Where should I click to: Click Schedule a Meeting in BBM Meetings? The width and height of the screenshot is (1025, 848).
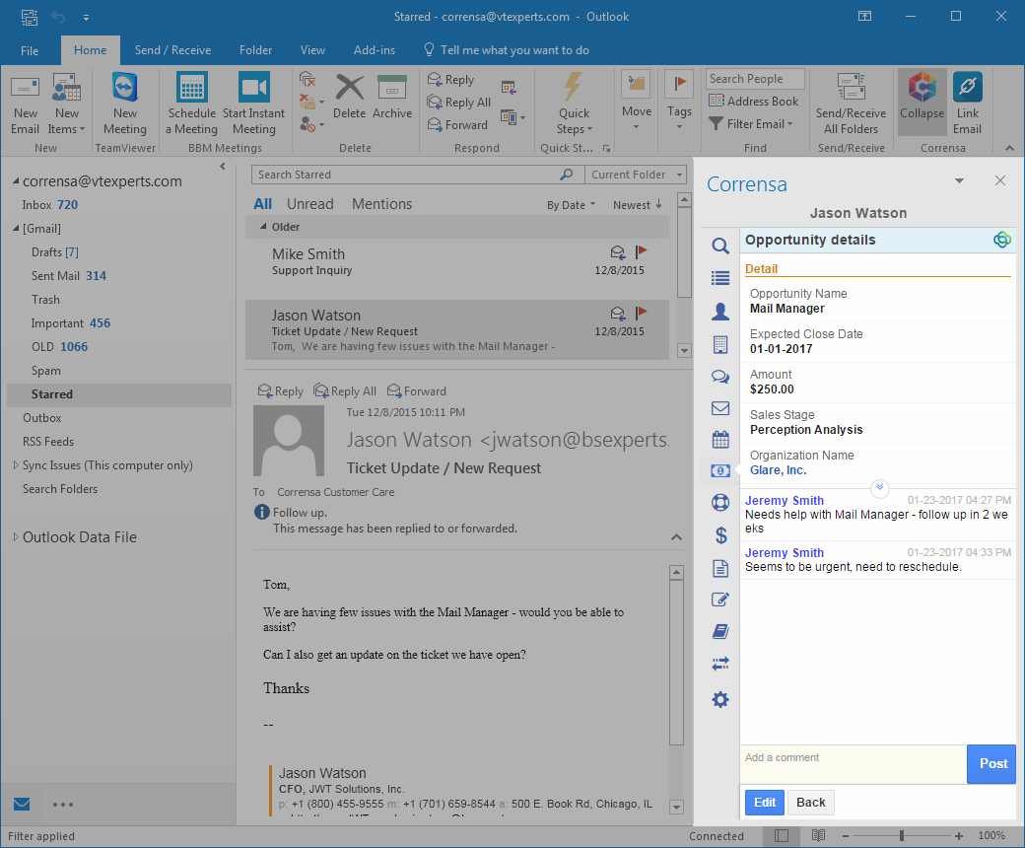[x=191, y=103]
